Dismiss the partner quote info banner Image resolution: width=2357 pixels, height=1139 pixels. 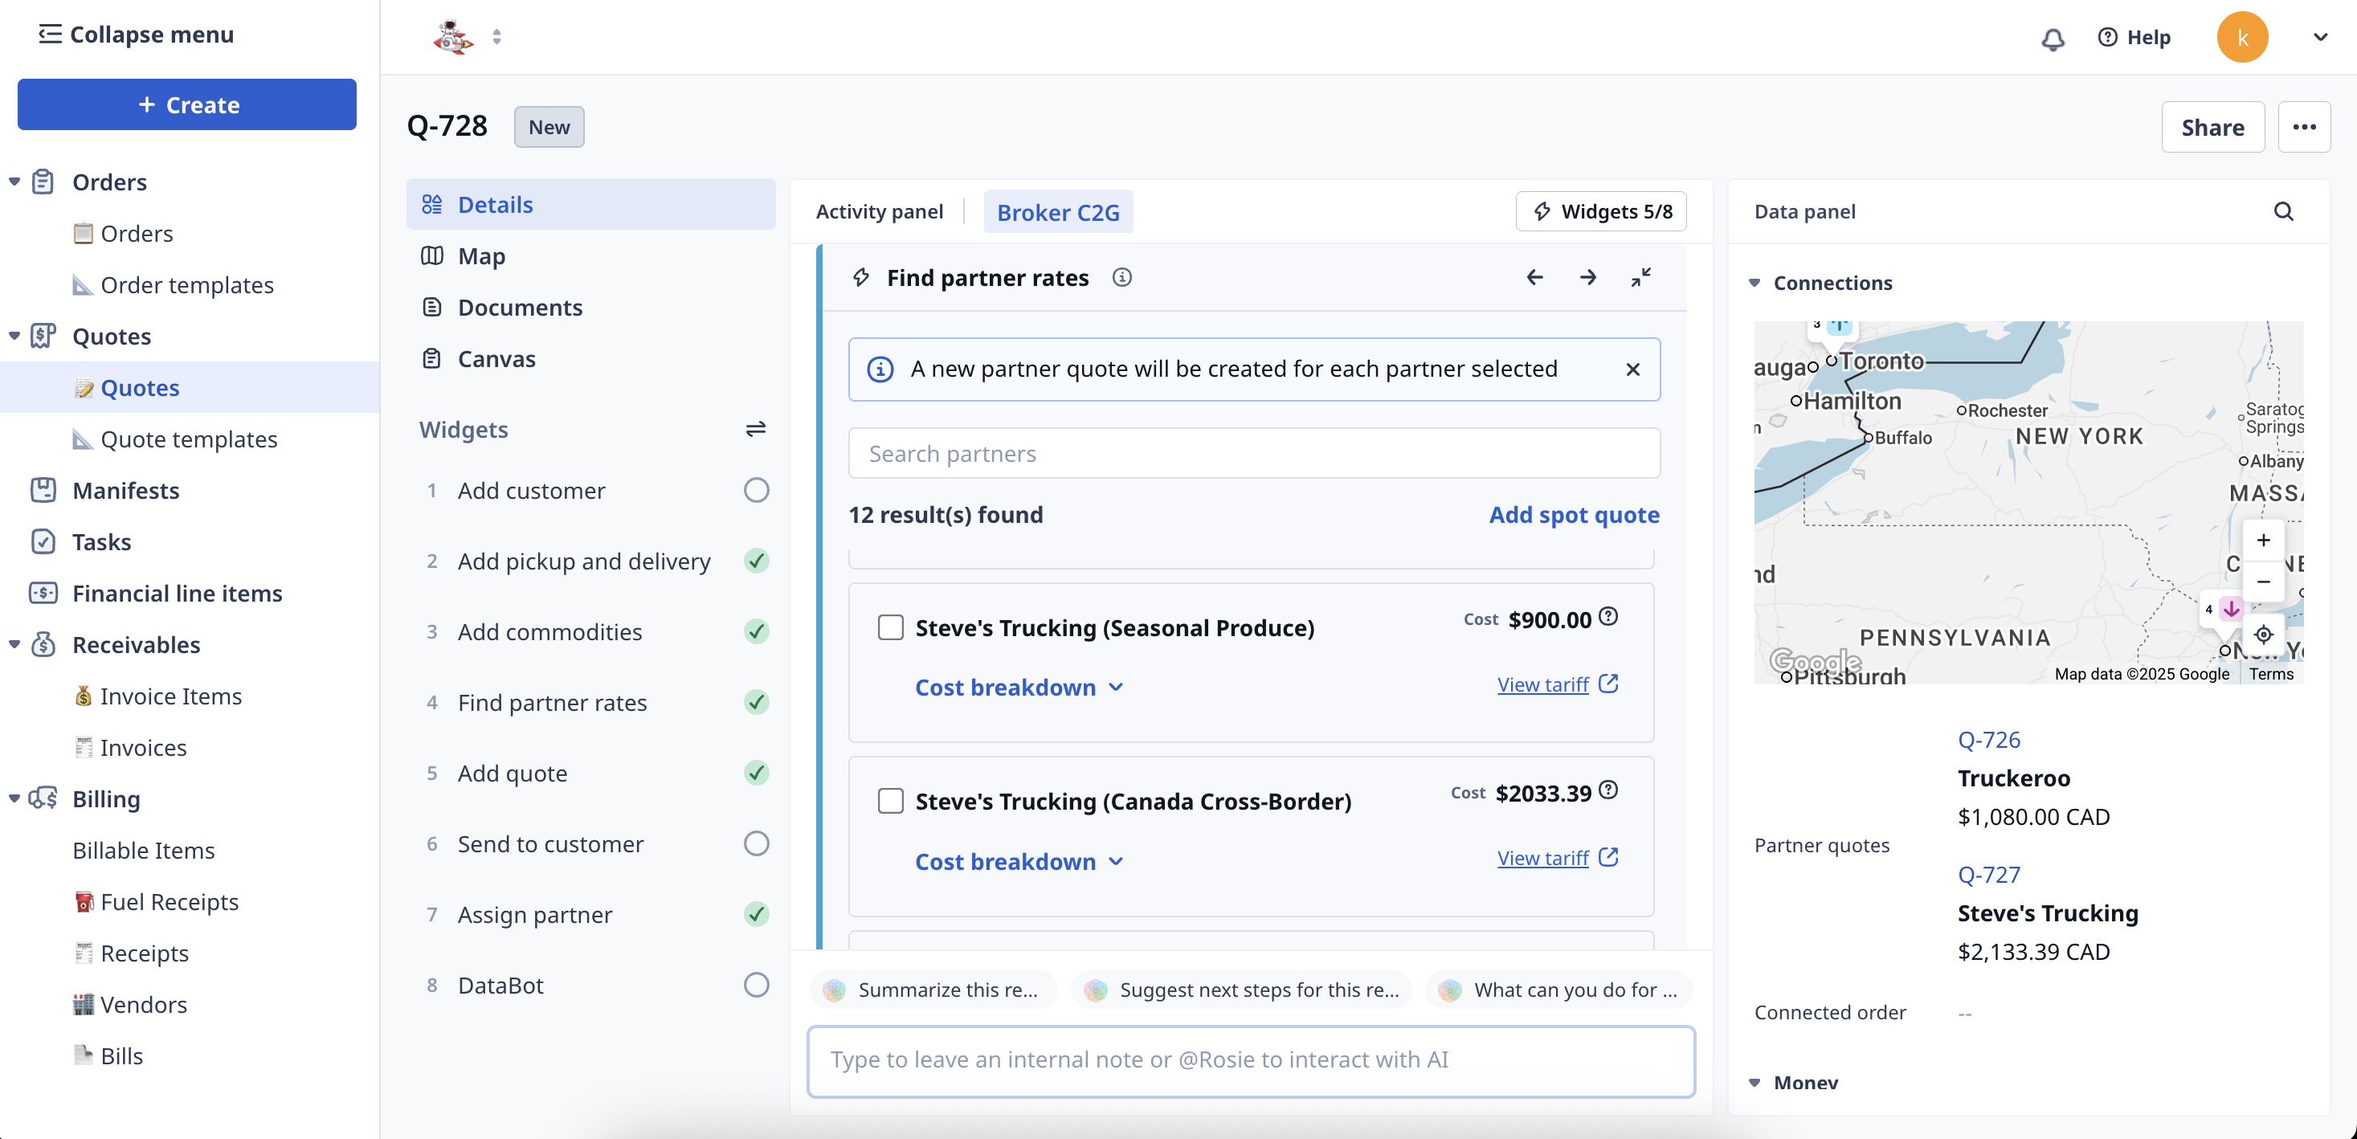1632,369
